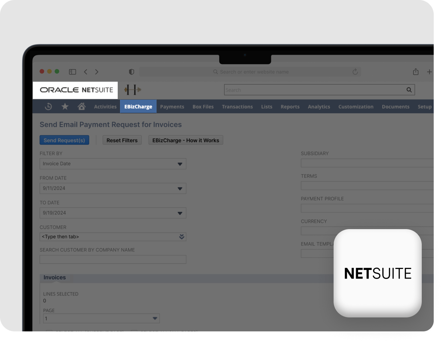Click the Terms field

[367, 186]
